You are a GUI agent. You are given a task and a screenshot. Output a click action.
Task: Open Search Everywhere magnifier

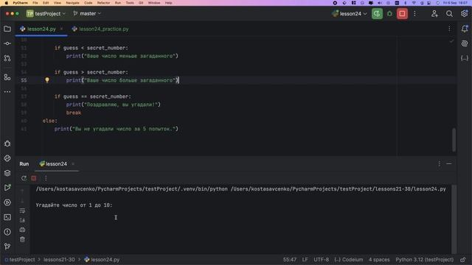coord(449,14)
